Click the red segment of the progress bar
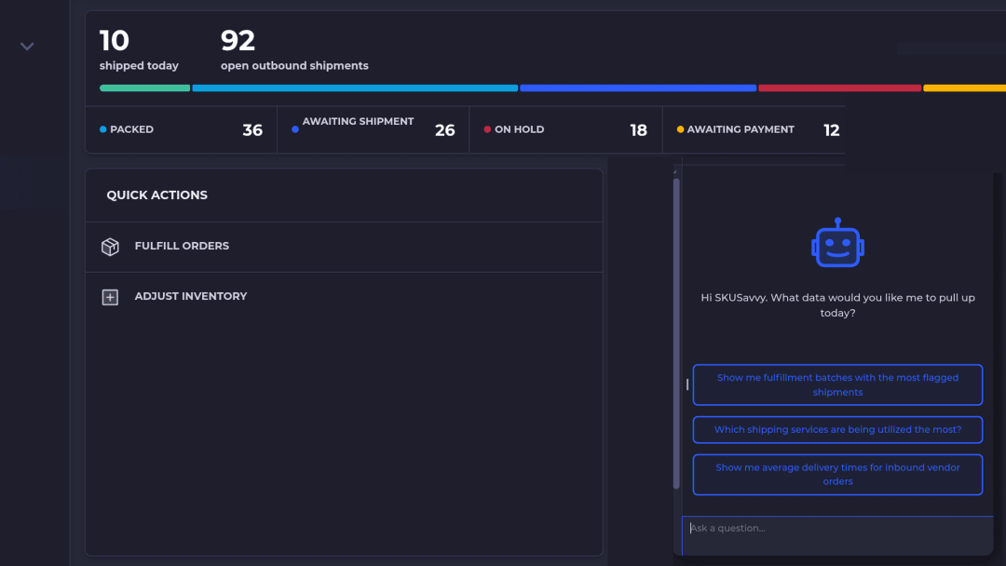Screen dimensions: 1006x566 pyautogui.click(x=839, y=88)
